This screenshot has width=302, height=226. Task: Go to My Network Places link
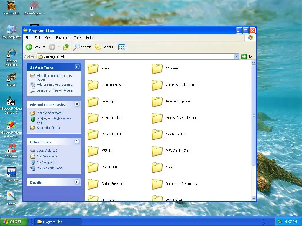point(50,168)
